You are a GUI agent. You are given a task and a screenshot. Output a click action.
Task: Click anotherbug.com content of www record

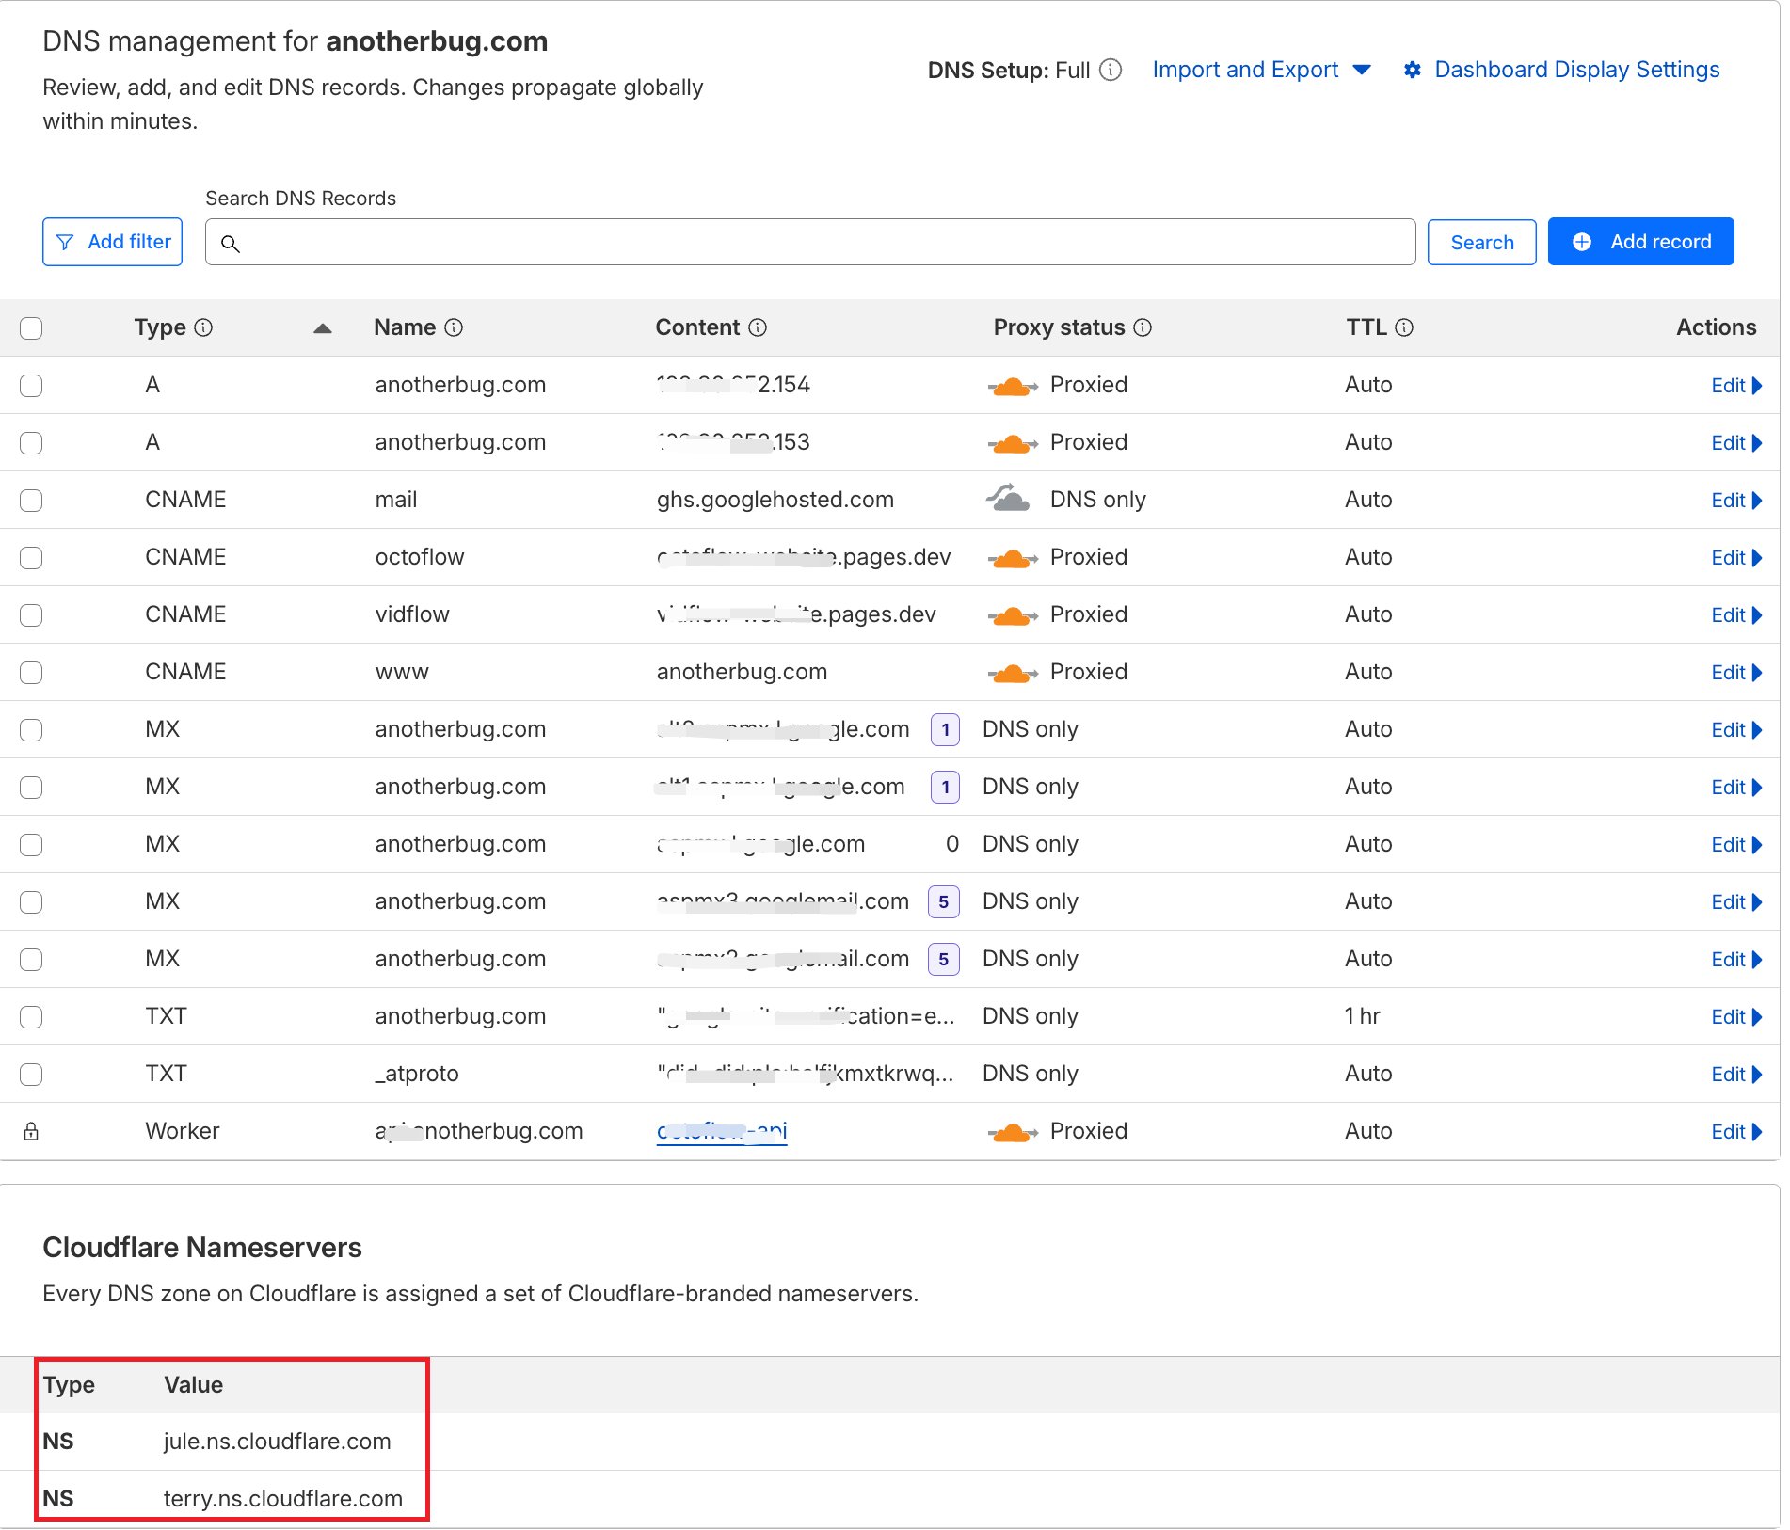742,672
